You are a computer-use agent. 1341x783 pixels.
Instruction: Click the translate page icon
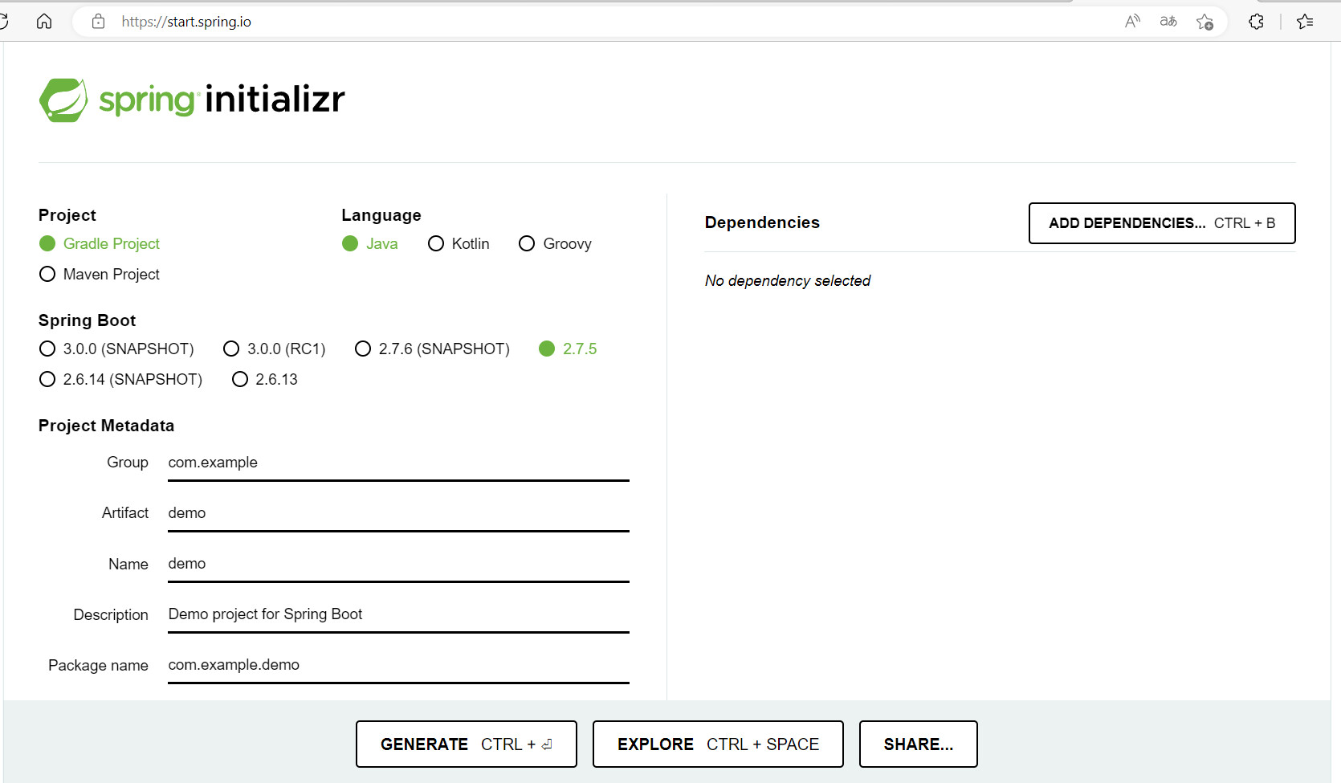[x=1168, y=22]
